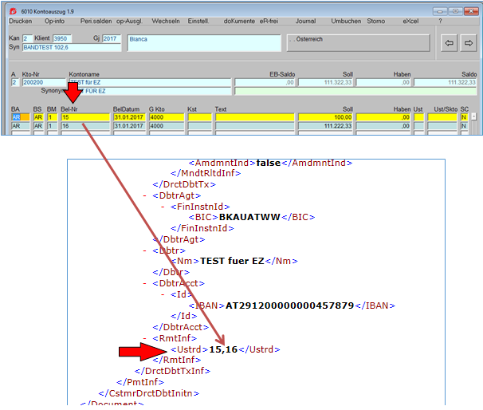This screenshot has width=483, height=410.
Task: Click the name field showing Bianca
Action: 204,43
